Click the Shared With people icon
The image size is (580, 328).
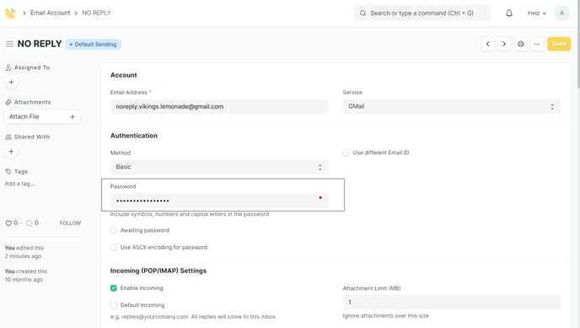point(8,137)
